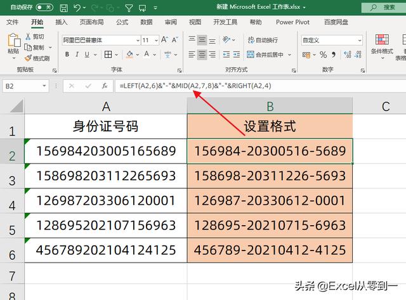
Task: Click the Undo arrow icon
Action: 77,8
